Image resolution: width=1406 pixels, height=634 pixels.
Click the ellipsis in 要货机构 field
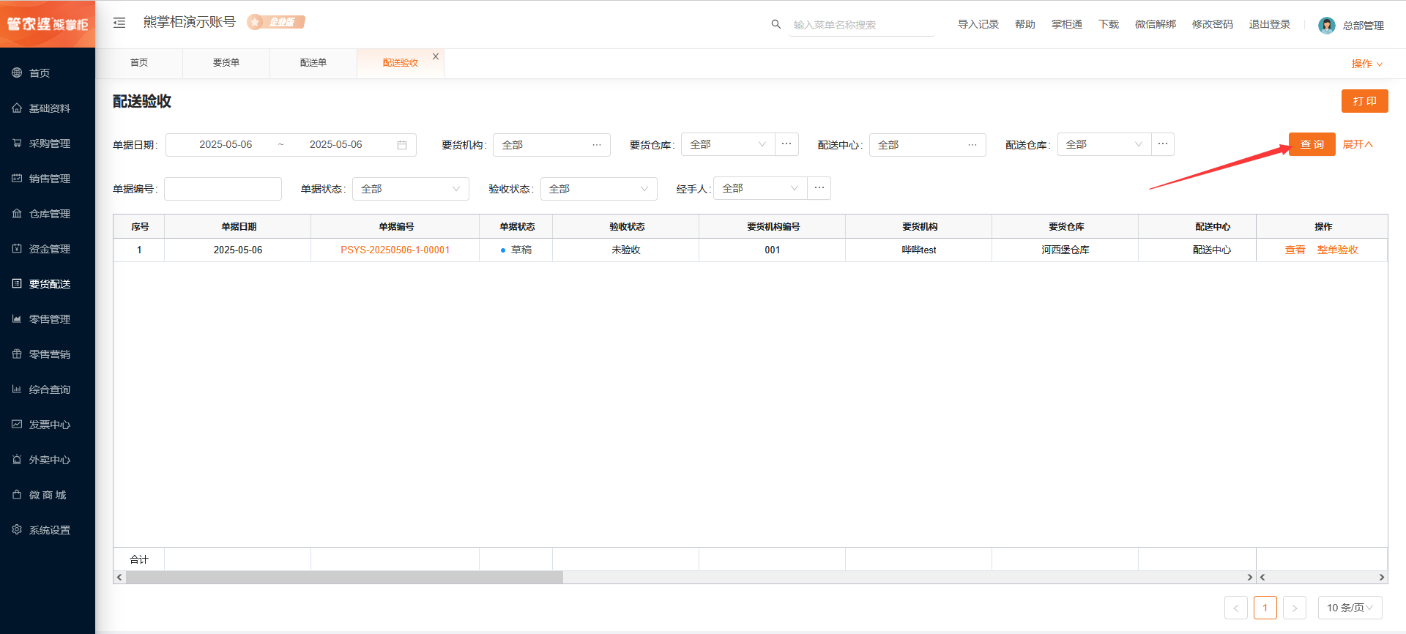(x=597, y=145)
